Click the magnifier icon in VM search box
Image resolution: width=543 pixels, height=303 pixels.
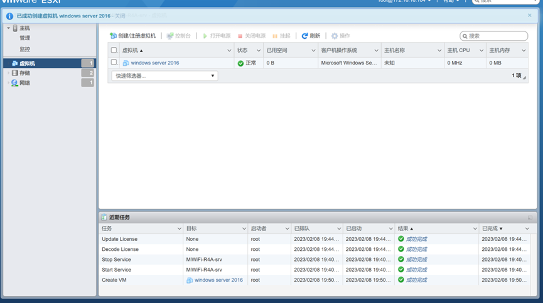[465, 36]
